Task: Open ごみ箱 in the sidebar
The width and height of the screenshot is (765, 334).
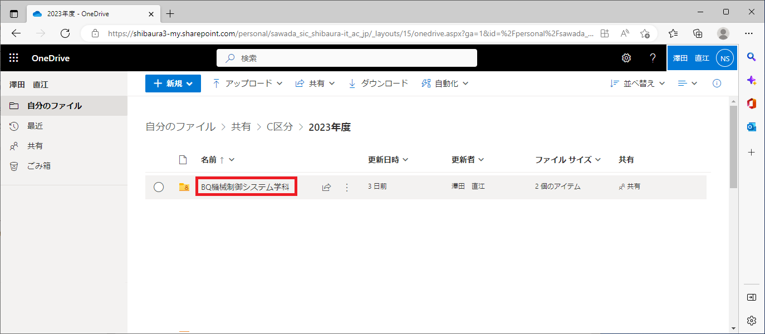Action: point(63,166)
